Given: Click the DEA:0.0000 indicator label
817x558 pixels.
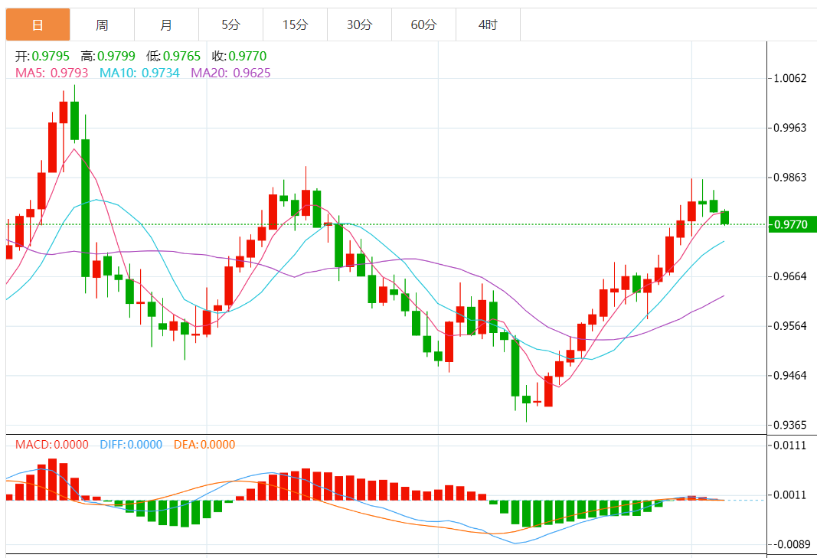Looking at the screenshot, I should click(x=204, y=445).
